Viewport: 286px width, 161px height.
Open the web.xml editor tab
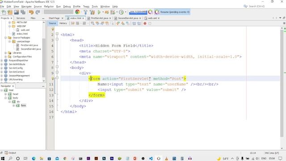(152, 18)
